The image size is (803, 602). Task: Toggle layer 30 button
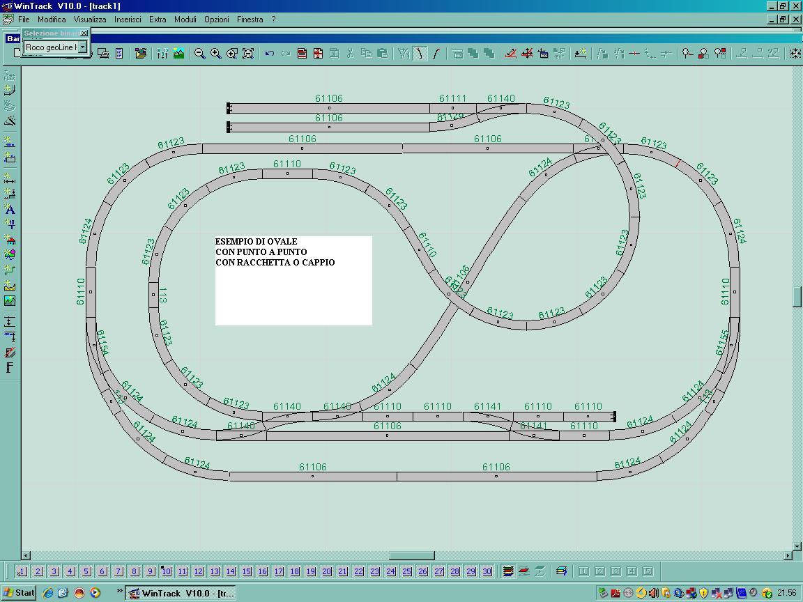[x=487, y=571]
